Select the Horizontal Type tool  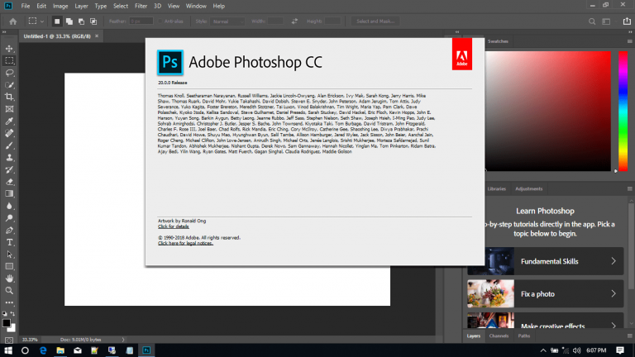[x=9, y=242]
